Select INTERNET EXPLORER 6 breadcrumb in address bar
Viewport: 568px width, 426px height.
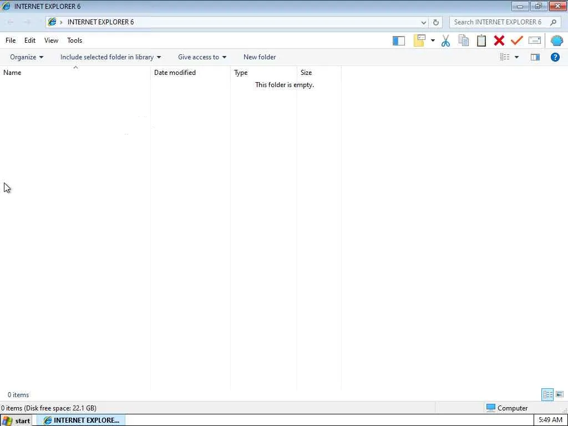point(100,22)
